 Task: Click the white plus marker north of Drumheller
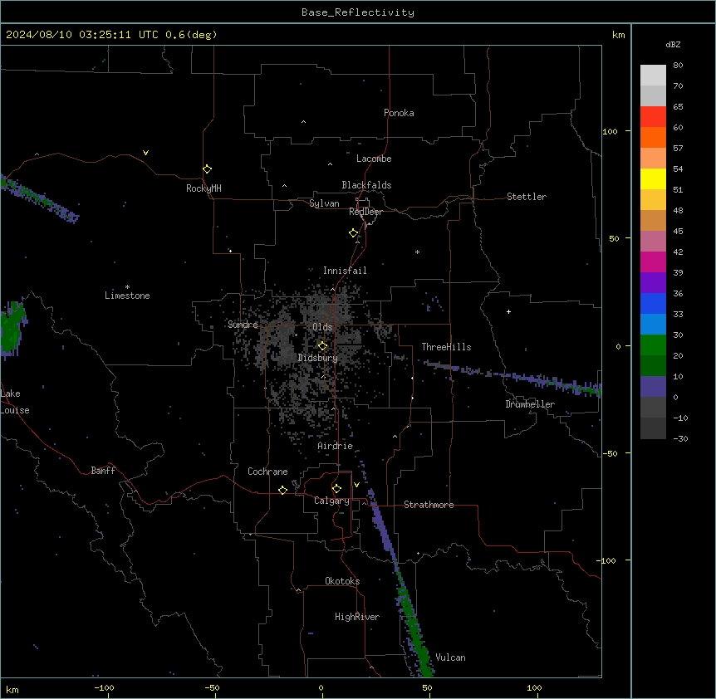[x=508, y=311]
